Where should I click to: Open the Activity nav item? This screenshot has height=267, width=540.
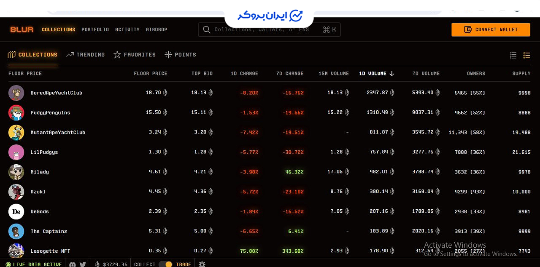pyautogui.click(x=127, y=29)
